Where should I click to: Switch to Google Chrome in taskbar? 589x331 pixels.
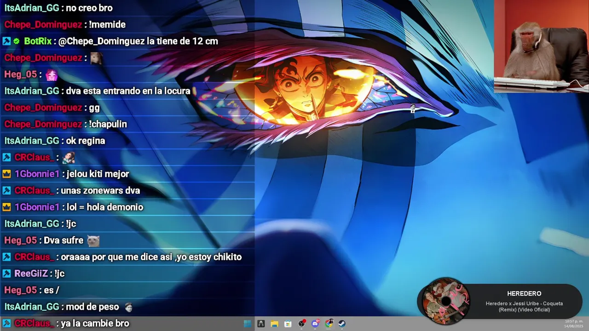click(329, 324)
